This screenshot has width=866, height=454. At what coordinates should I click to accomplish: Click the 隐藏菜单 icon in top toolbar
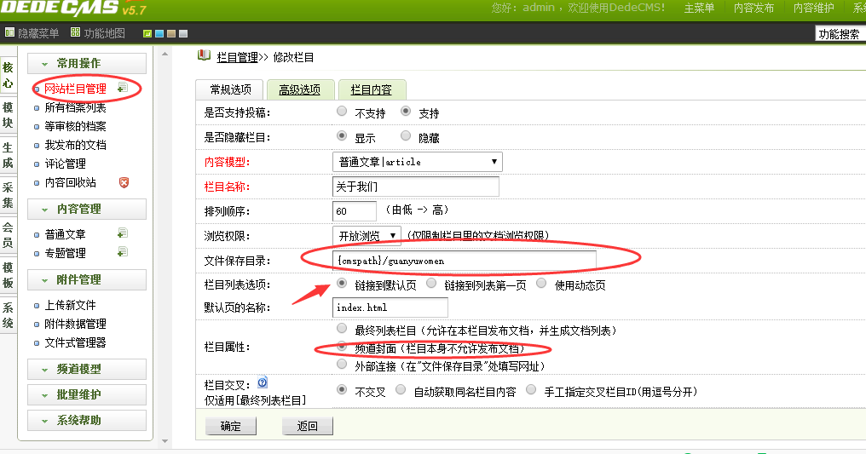(x=10, y=33)
